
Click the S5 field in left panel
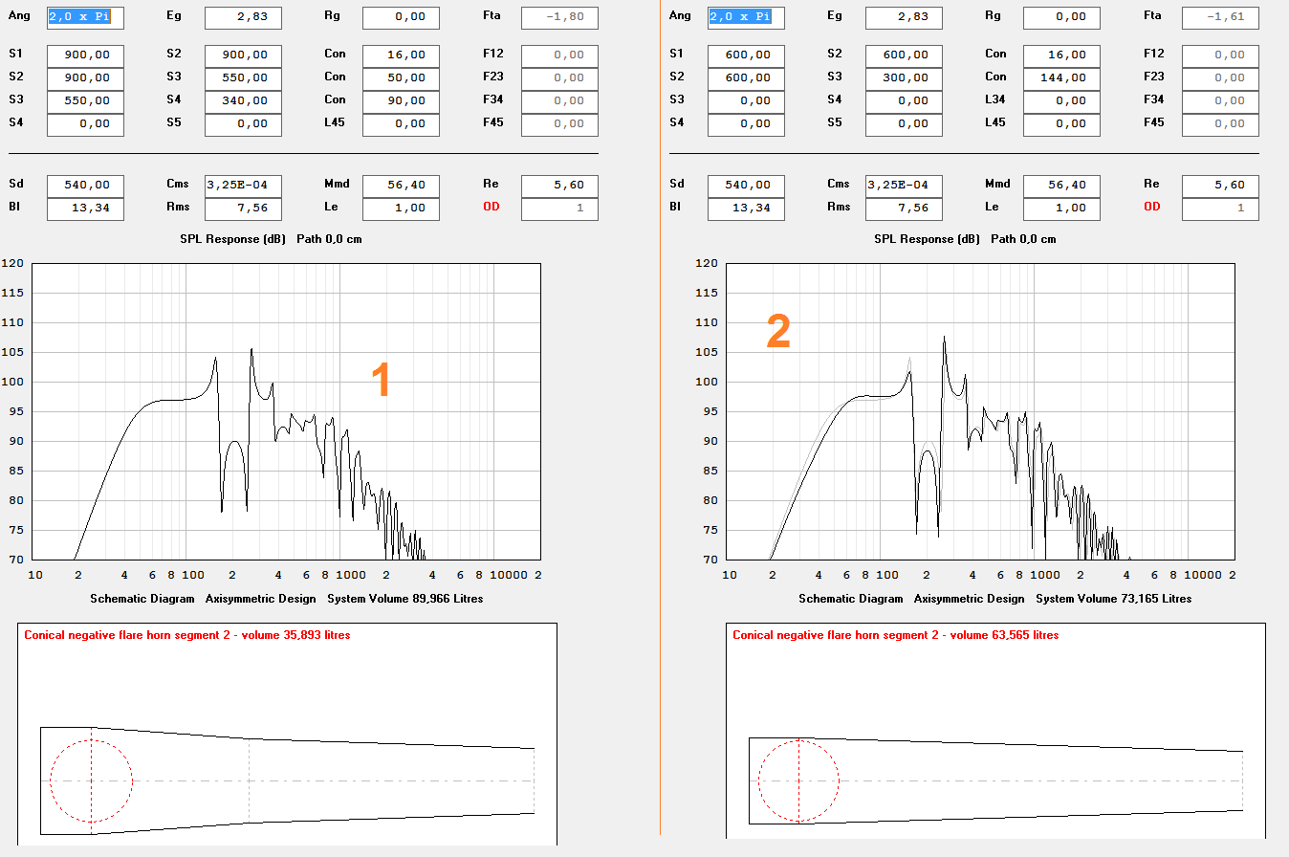(x=243, y=124)
